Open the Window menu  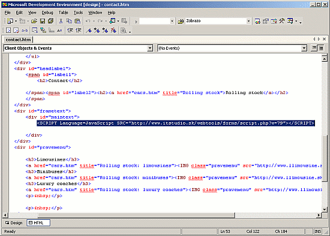pyautogui.click(x=95, y=13)
